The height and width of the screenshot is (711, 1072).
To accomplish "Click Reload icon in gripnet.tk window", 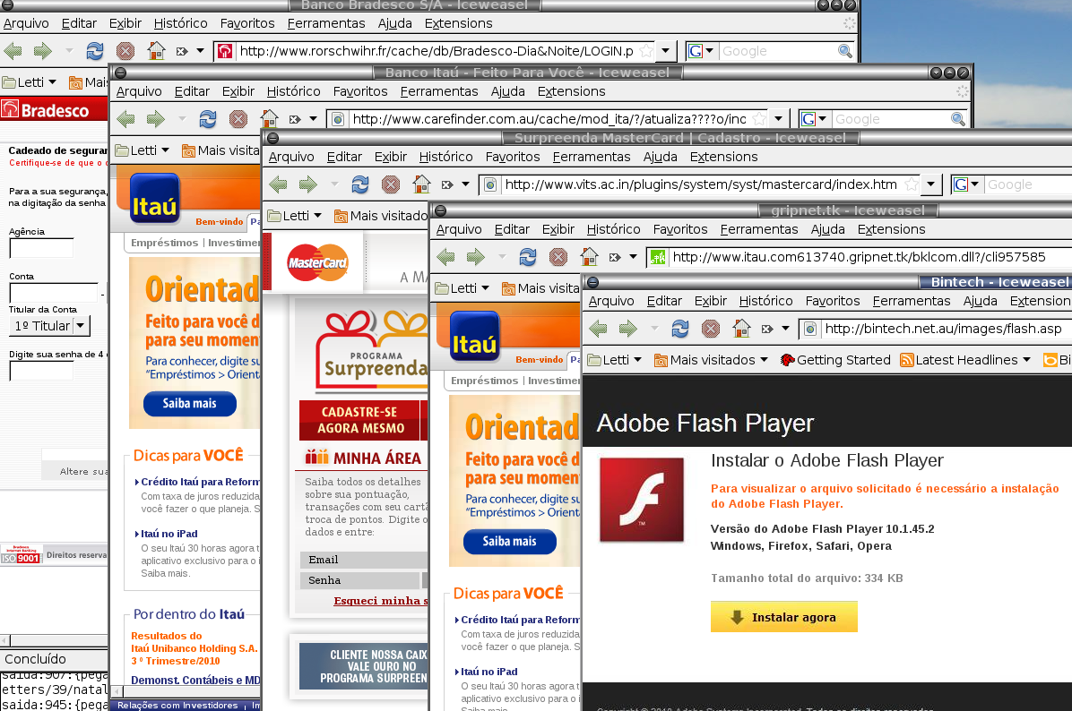I will coord(528,257).
